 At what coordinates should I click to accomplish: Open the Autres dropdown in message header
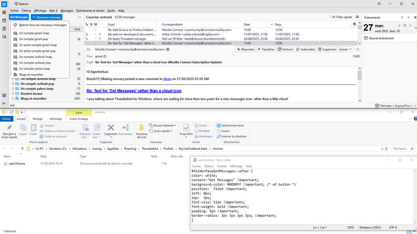tap(345, 49)
